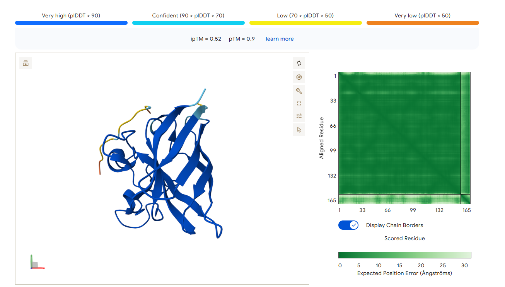
Task: Click the PAE heatmap plot
Action: [404, 138]
